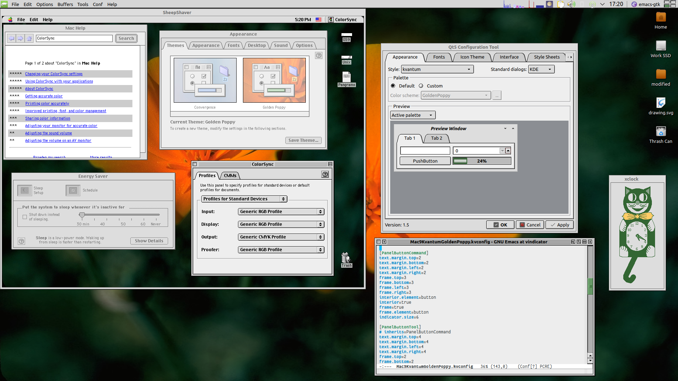Toggle Shut down instead of sleeping checkbox
Image resolution: width=678 pixels, height=381 pixels.
click(x=25, y=217)
